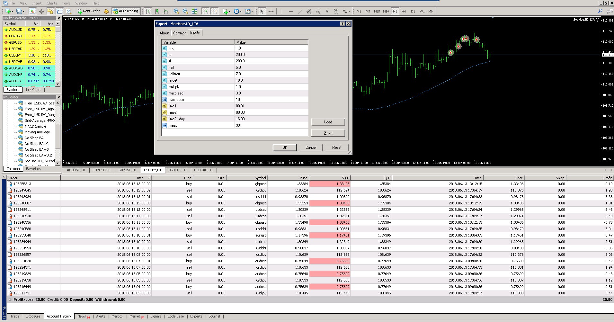Open the search magnifier icon
The image size is (614, 322).
coord(600,11)
